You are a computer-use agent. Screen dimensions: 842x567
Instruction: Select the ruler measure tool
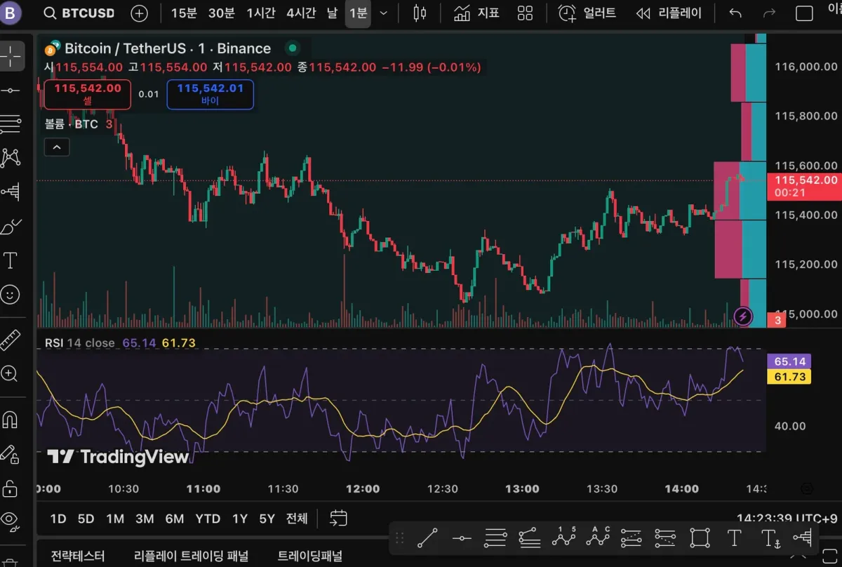tap(11, 340)
